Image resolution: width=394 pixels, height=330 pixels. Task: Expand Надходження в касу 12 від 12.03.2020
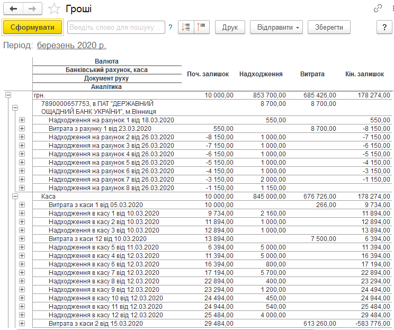coord(22,315)
